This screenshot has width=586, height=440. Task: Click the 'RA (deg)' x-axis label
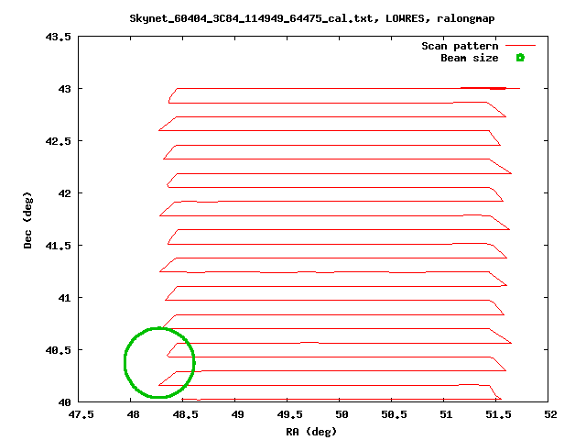click(311, 432)
